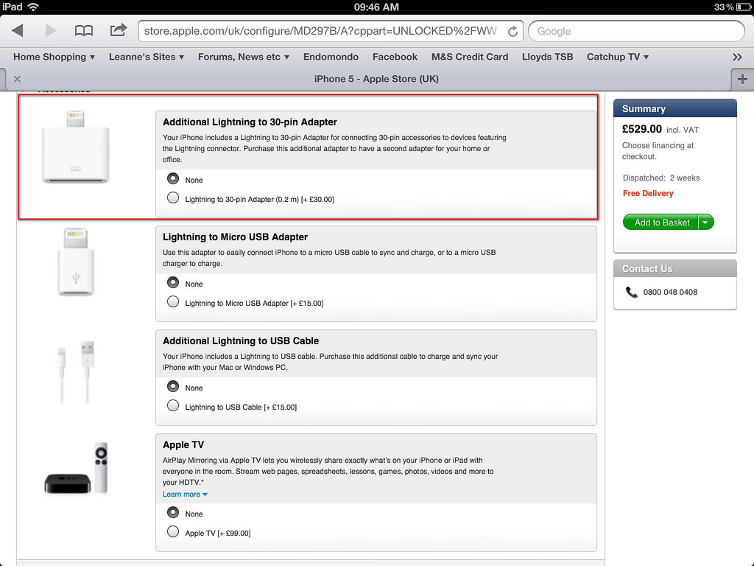Expand the Add to Basket dropdown arrow
Viewport: 754px width, 566px height.
point(705,223)
